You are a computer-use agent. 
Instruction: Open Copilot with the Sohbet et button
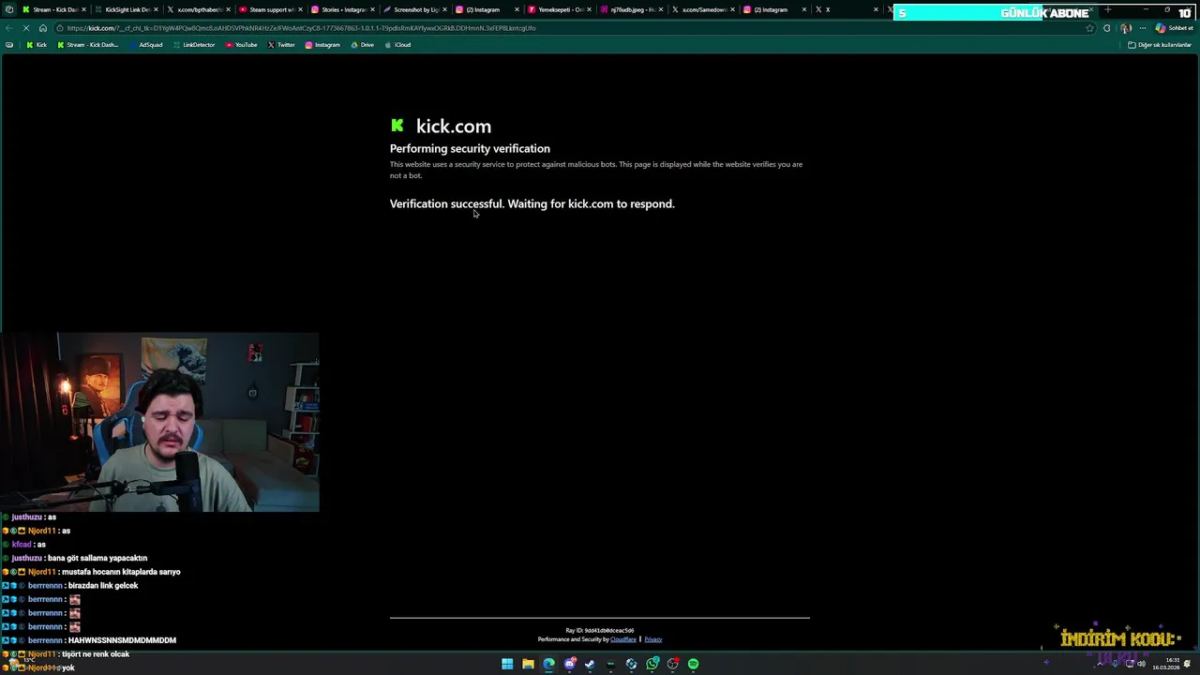click(1174, 28)
